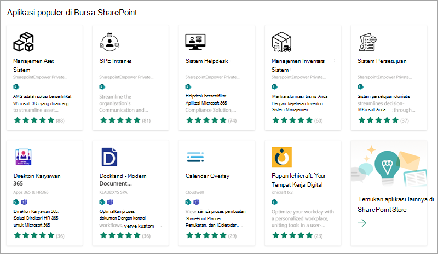Click SharePoint badge under Sistem Persetujuan

tap(360, 86)
